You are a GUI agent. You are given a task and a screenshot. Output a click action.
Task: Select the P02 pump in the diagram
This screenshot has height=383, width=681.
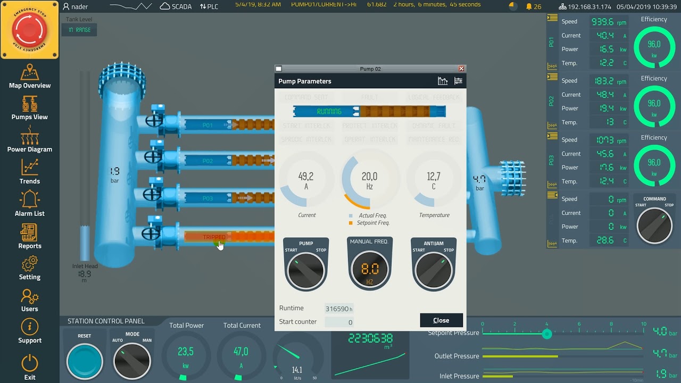tap(229, 160)
